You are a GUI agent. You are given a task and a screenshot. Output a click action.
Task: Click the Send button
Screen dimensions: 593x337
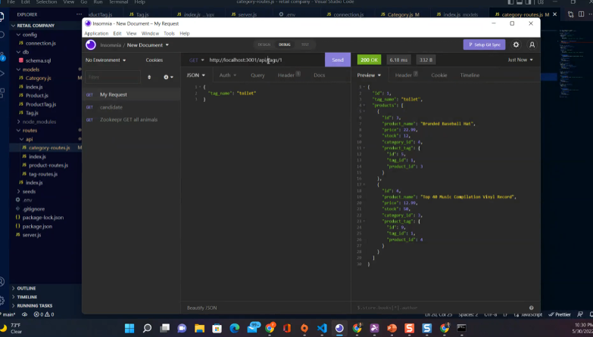338,60
